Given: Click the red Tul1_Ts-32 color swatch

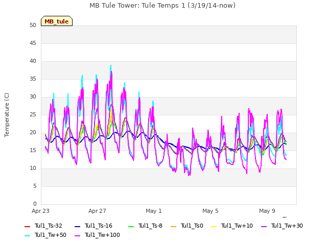Looking at the screenshot, I should click(27, 227).
